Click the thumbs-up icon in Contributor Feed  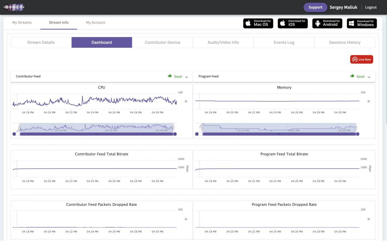170,76
